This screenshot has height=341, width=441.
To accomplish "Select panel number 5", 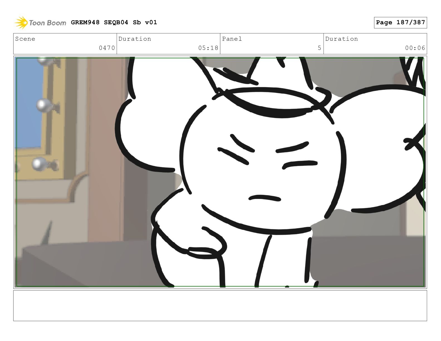I will click(x=320, y=48).
